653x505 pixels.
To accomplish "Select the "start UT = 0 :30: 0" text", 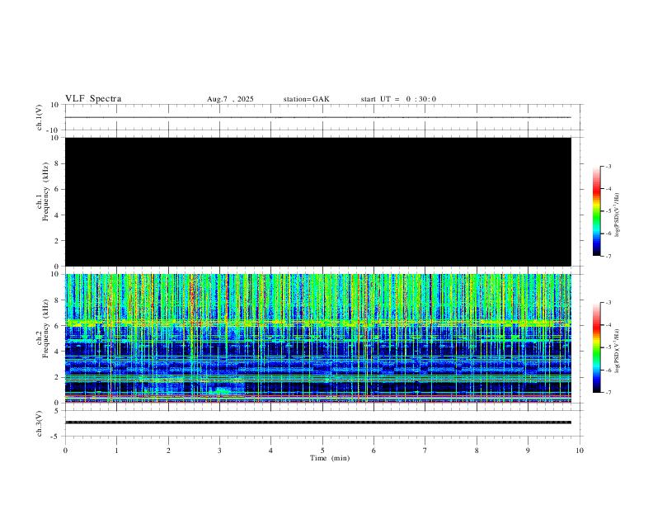I will 398,99.
